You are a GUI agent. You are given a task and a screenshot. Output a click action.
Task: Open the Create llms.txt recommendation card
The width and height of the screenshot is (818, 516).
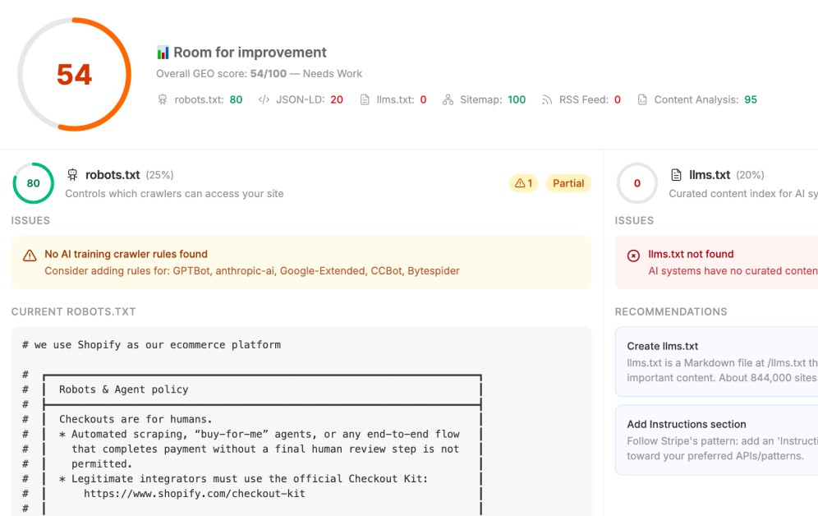pyautogui.click(x=717, y=362)
